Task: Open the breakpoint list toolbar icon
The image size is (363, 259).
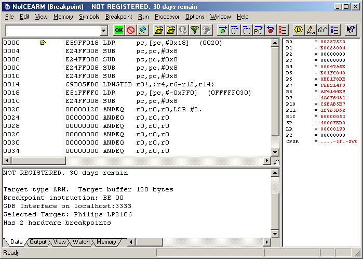Action: coord(282,30)
